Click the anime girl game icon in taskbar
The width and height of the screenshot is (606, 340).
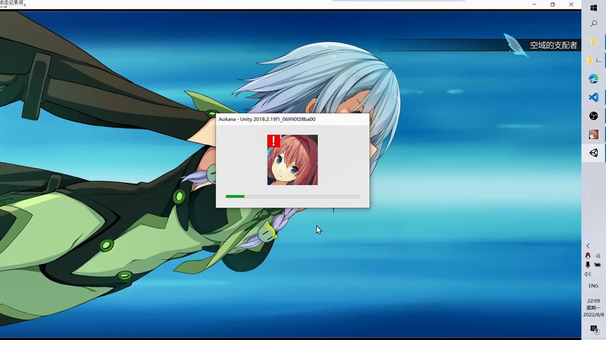click(594, 134)
